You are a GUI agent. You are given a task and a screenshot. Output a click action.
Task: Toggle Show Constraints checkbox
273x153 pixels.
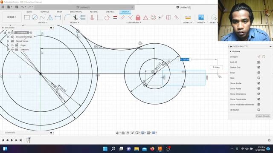click(259, 99)
